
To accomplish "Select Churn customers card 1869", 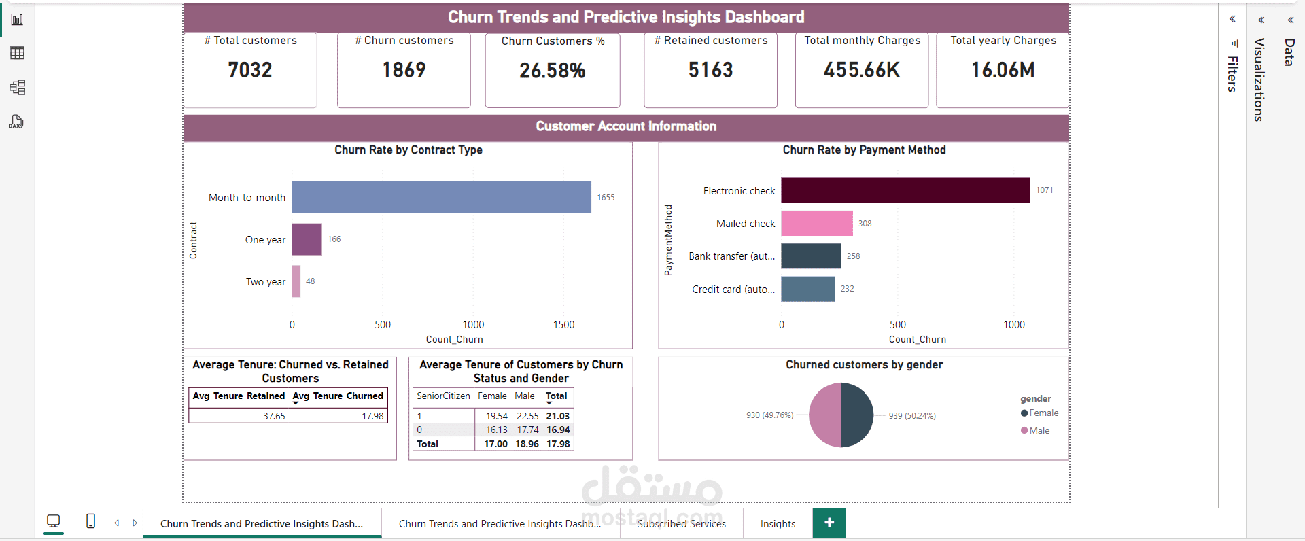I will click(404, 70).
